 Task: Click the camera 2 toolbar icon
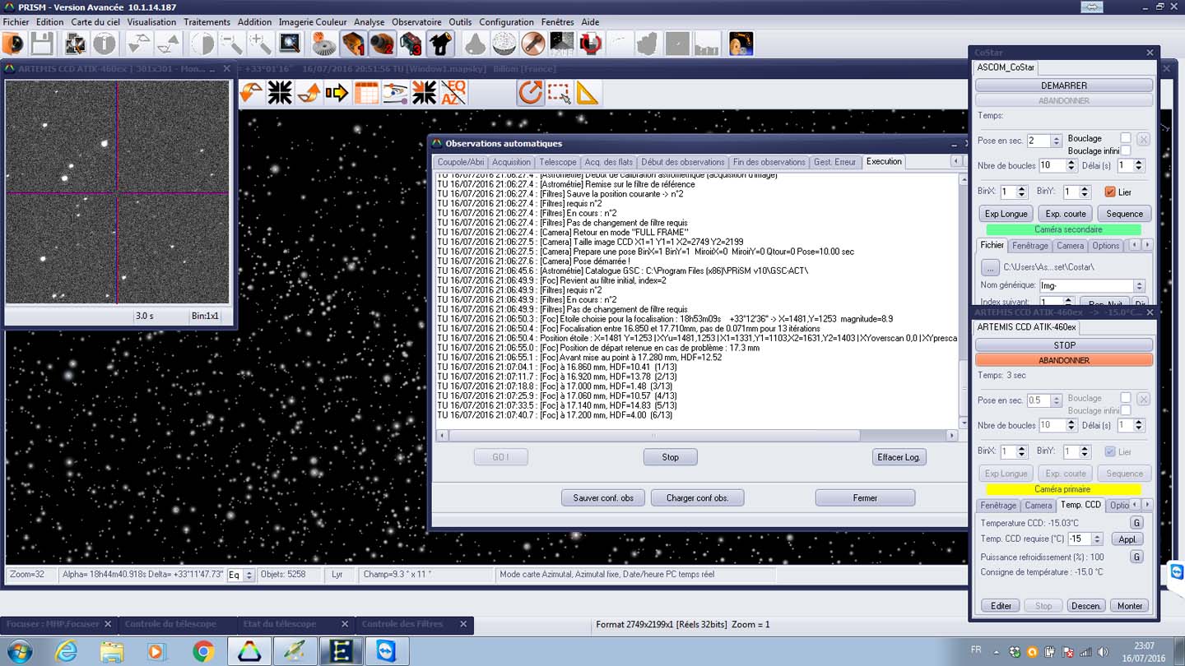point(383,44)
